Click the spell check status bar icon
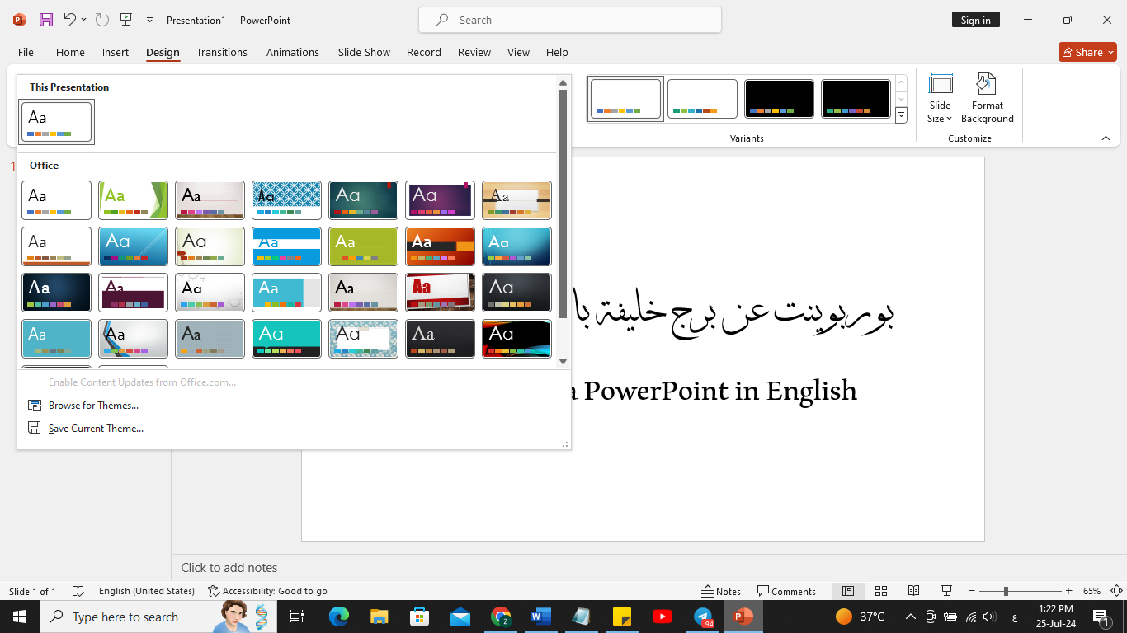Viewport: 1127px width, 633px height. coord(78,591)
